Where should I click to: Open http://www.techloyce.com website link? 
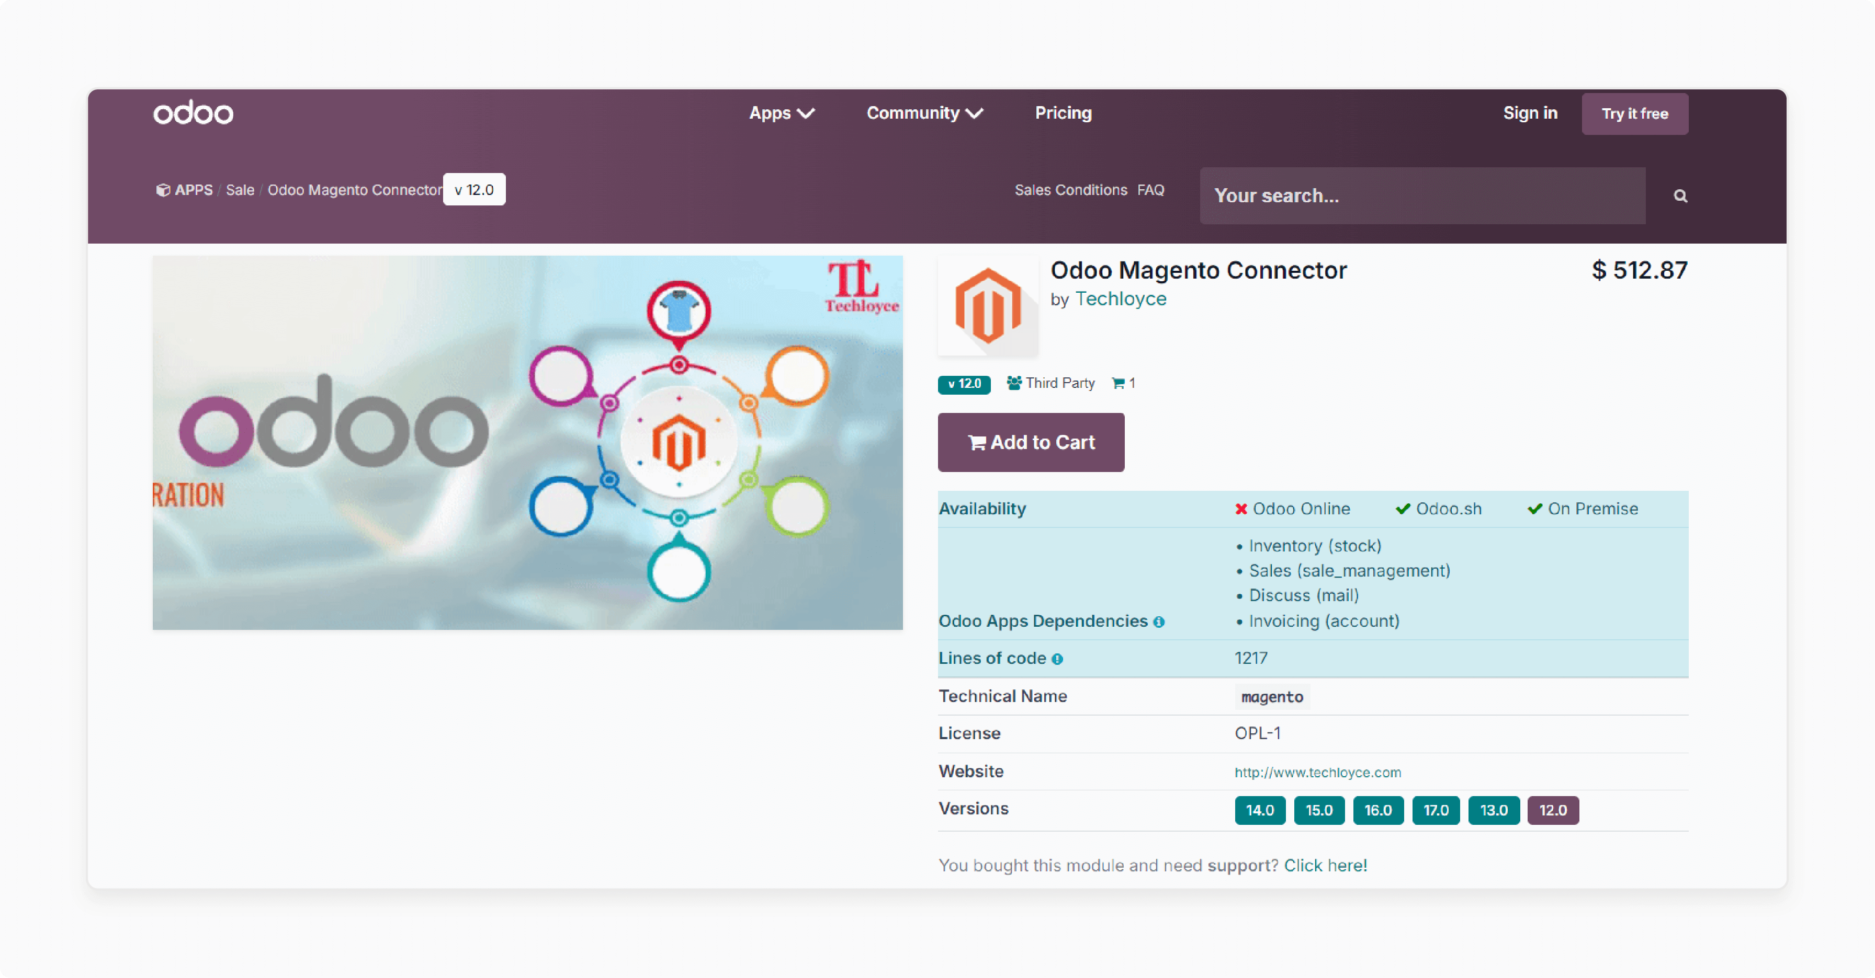[x=1317, y=772]
